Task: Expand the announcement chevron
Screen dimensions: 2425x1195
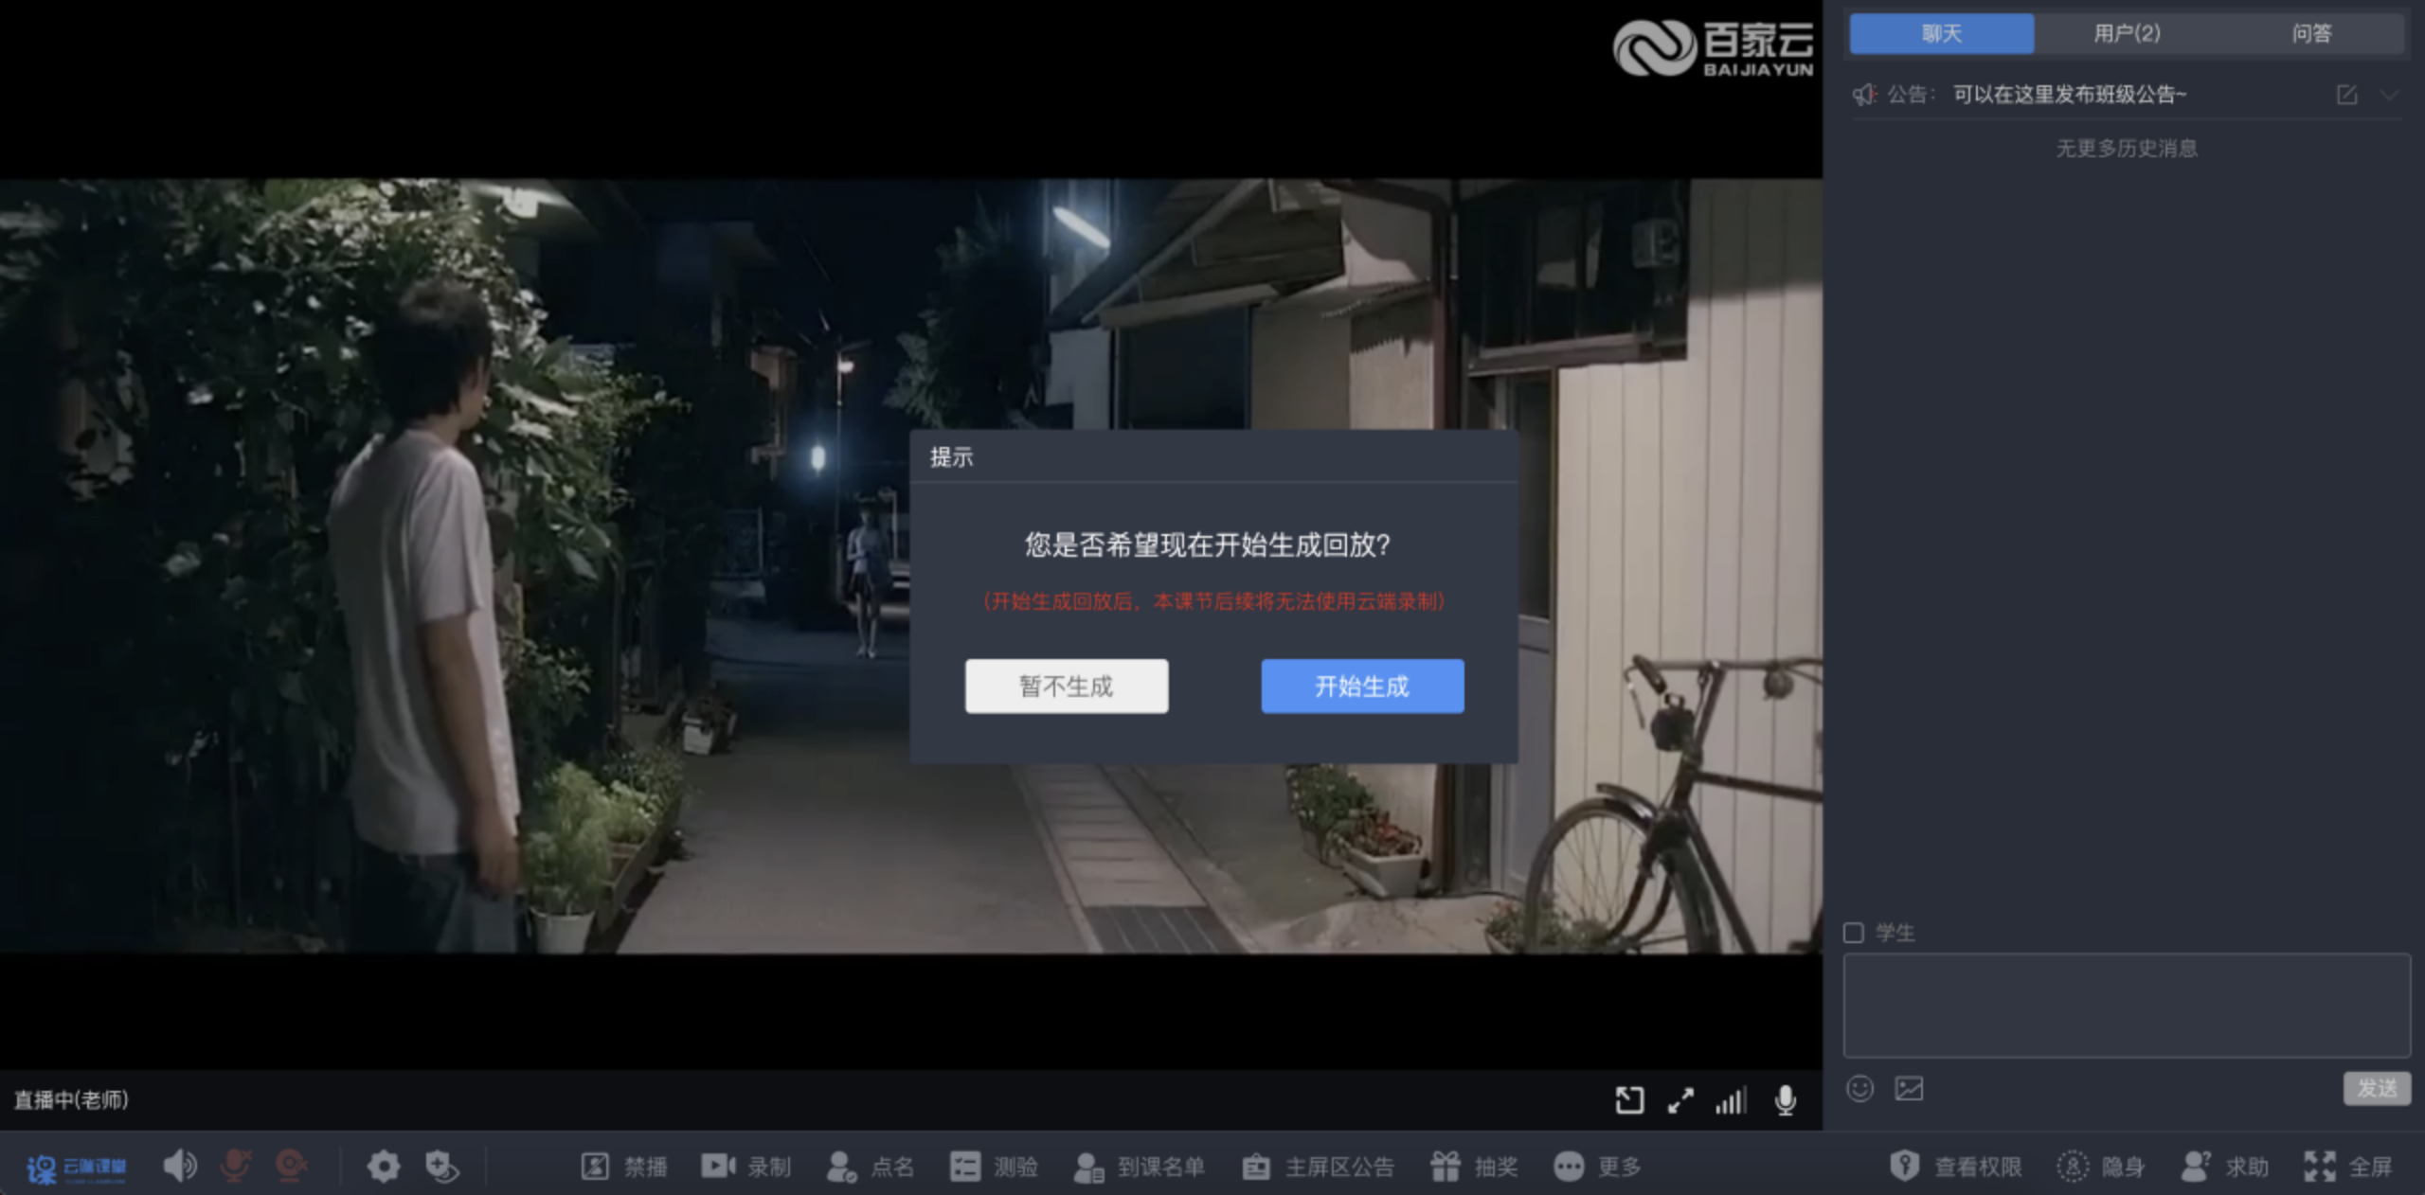Action: point(2389,95)
